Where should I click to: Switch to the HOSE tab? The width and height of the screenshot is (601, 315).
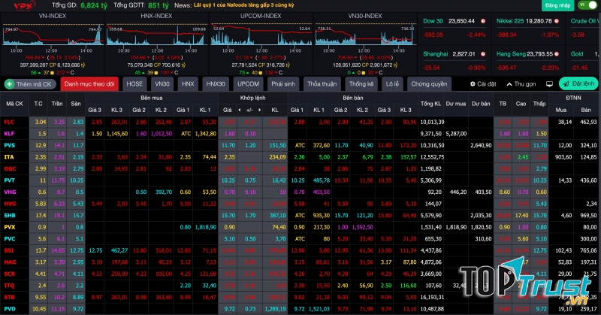[x=135, y=84]
